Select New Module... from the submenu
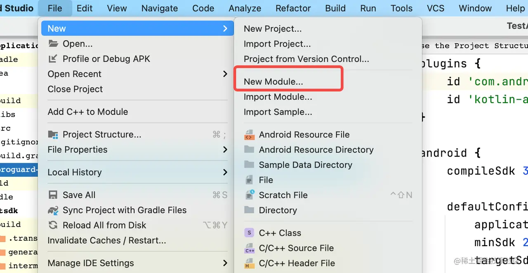 (273, 82)
